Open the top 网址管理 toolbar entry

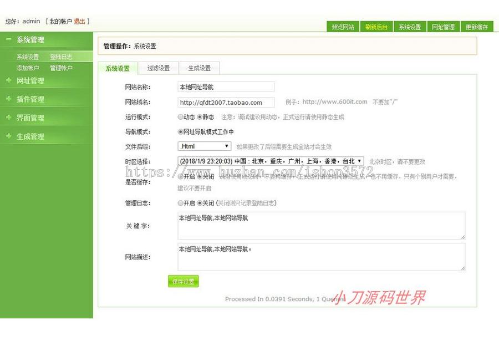coord(444,27)
